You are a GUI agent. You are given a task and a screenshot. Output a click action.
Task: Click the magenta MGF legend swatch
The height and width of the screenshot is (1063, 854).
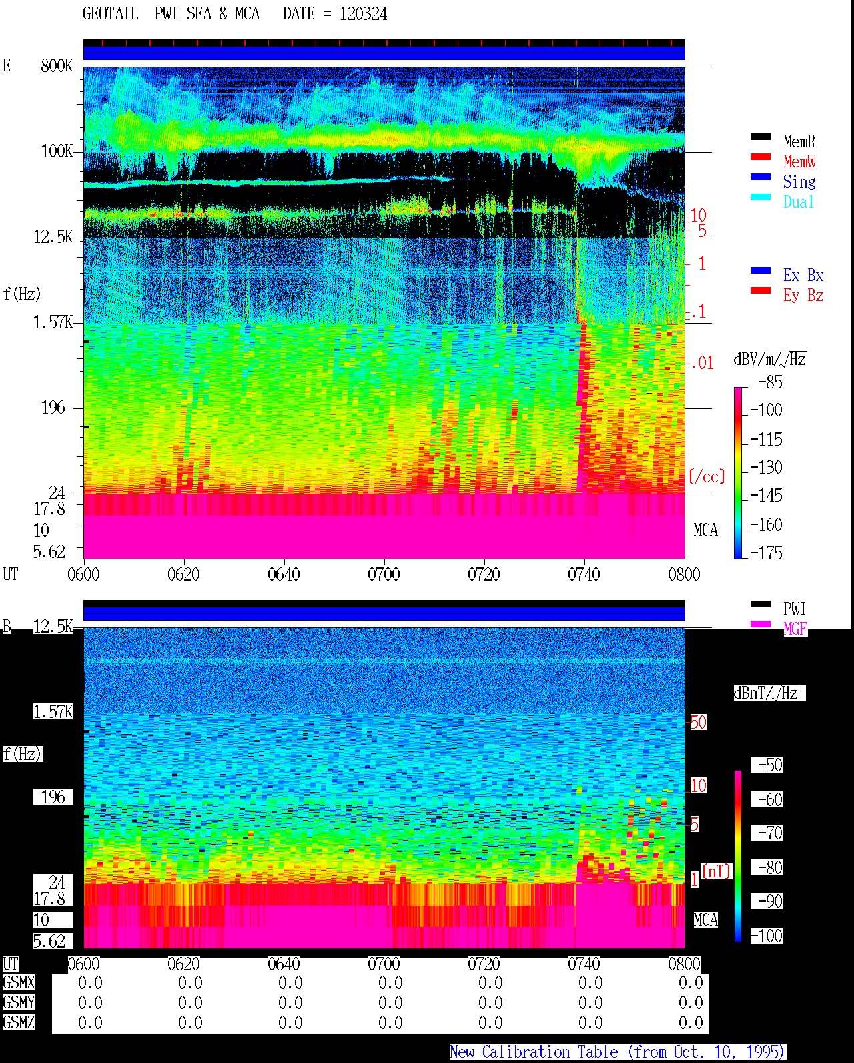click(x=761, y=625)
